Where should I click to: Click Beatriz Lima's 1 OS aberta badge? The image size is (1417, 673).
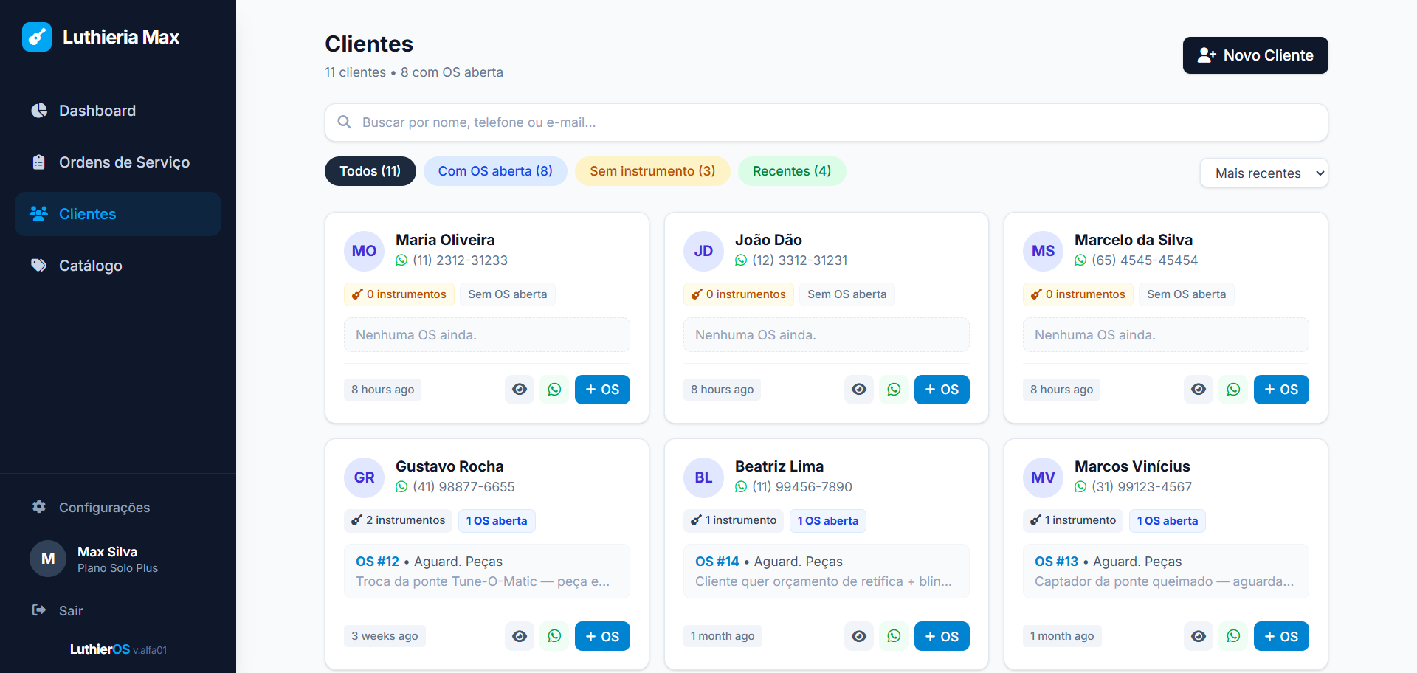(x=828, y=521)
